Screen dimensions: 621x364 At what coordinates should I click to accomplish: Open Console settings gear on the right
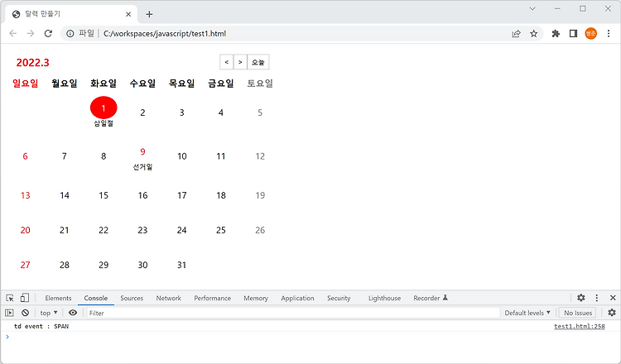coord(612,313)
